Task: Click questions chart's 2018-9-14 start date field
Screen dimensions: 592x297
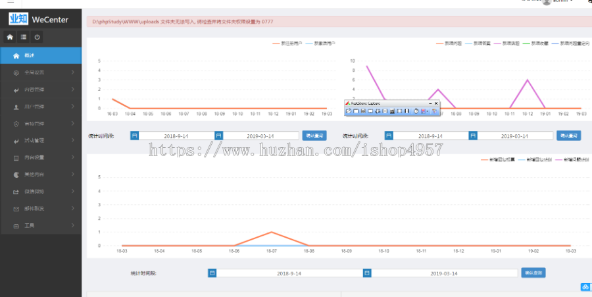Action: click(431, 136)
